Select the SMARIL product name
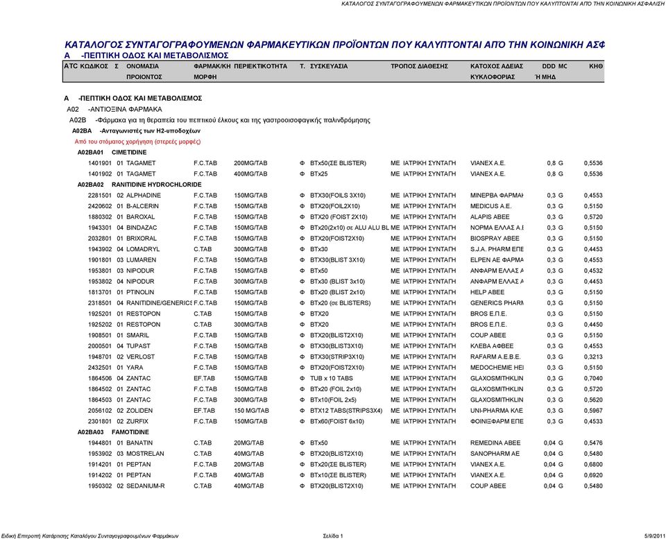The height and width of the screenshot is (539, 666). point(137,335)
